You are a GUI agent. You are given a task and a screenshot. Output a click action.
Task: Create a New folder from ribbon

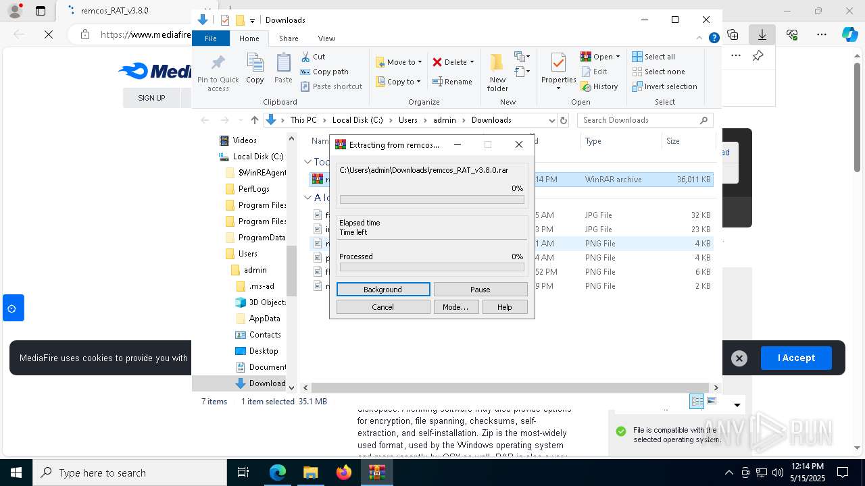tap(497, 72)
